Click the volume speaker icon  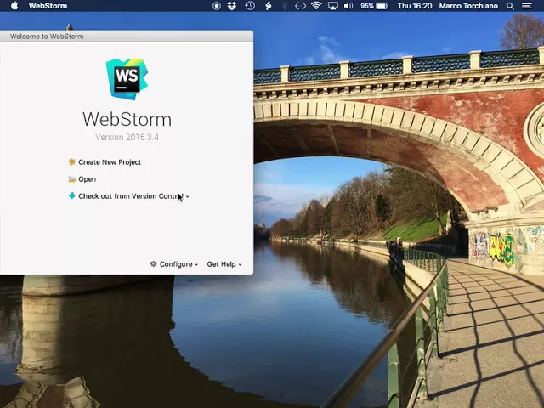(x=348, y=6)
